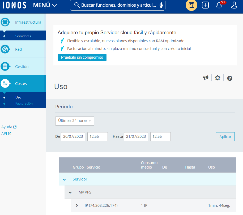Focus the Buscar funciones search field

point(118,5)
